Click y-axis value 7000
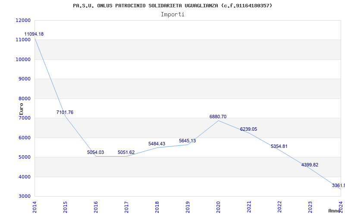The height and width of the screenshot is (215, 345). click(24, 118)
